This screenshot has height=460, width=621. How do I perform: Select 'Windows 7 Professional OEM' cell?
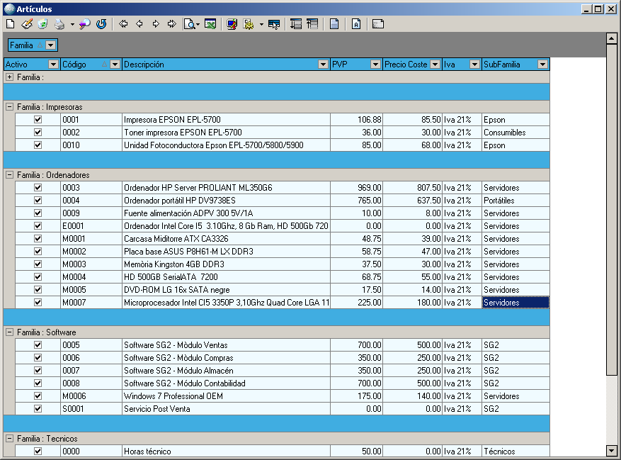tap(226, 396)
